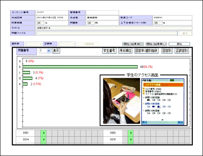Select radio A in third phone question

149,113
